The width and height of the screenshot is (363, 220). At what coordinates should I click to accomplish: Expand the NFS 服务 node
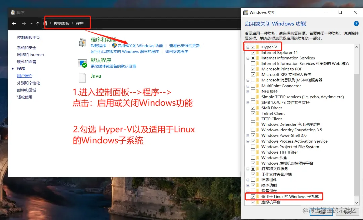(x=248, y=92)
